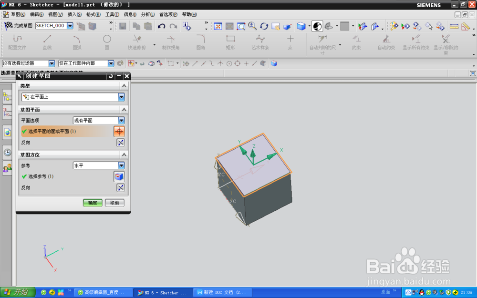Screen dimensions: 477x298
Task: Select the Fillet (圆角) tool
Action: point(200,42)
